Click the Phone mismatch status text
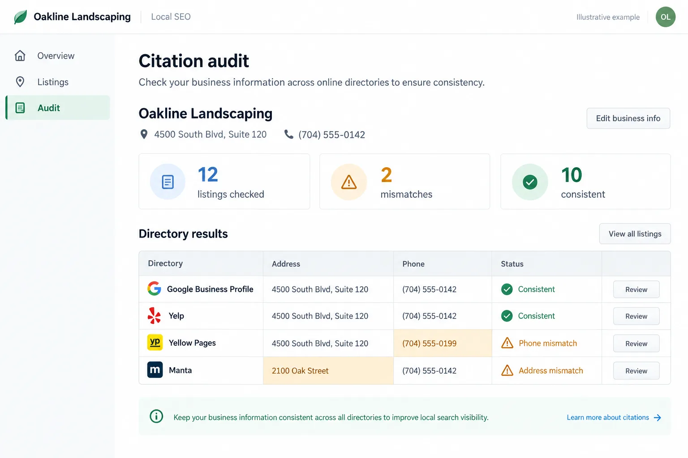Image resolution: width=688 pixels, height=458 pixels. pyautogui.click(x=548, y=343)
